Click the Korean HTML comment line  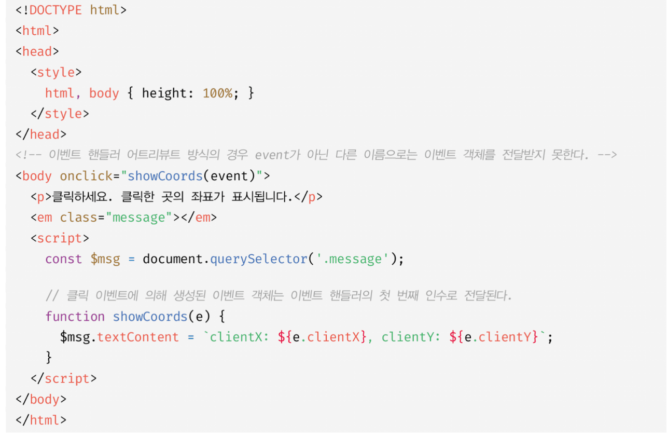click(x=316, y=155)
